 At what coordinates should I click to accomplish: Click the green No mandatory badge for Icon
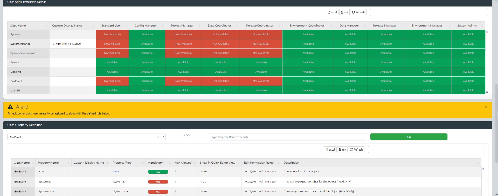click(x=158, y=172)
